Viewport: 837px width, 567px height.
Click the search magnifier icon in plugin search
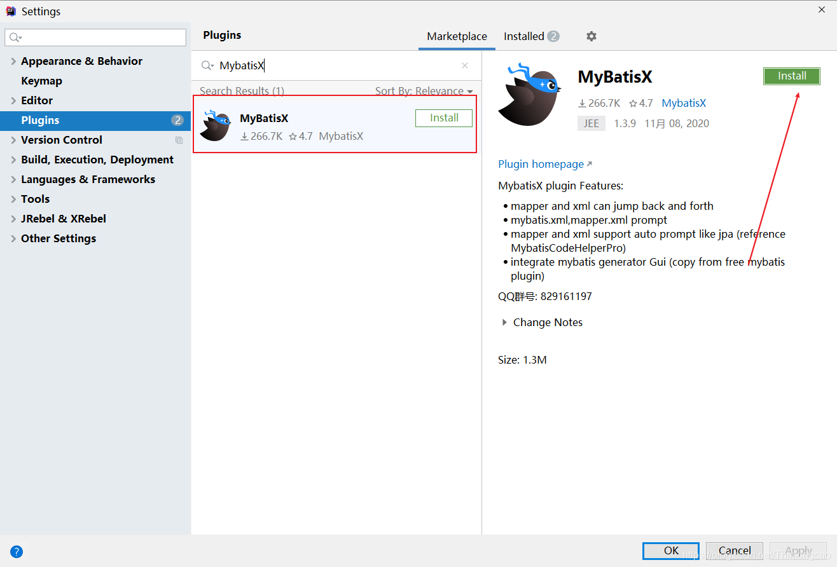click(207, 65)
